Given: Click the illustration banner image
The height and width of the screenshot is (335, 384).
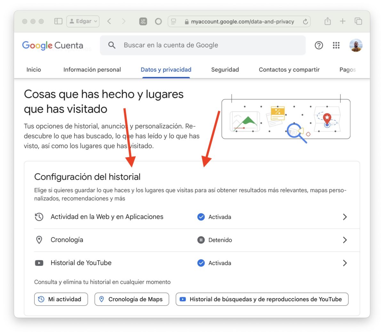Looking at the screenshot, I should 286,119.
